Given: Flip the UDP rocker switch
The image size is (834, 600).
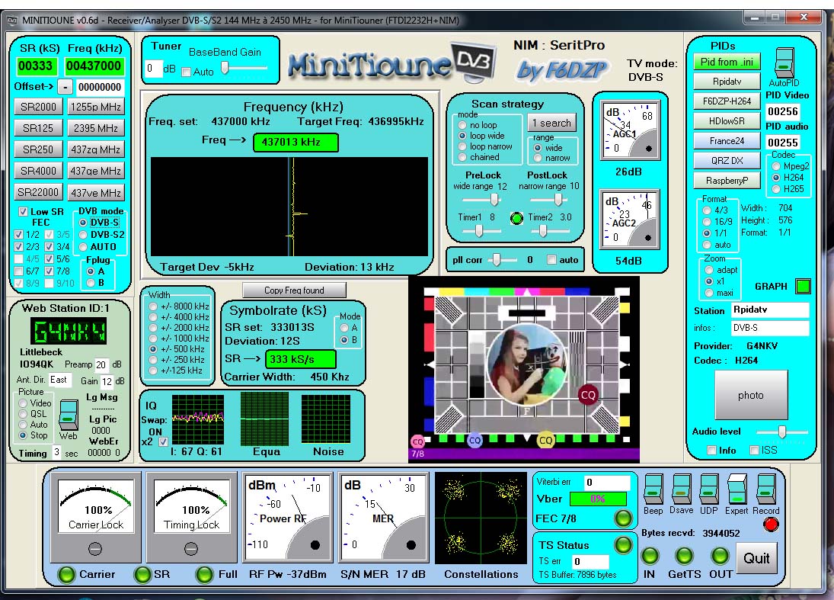Looking at the screenshot, I should coord(708,489).
